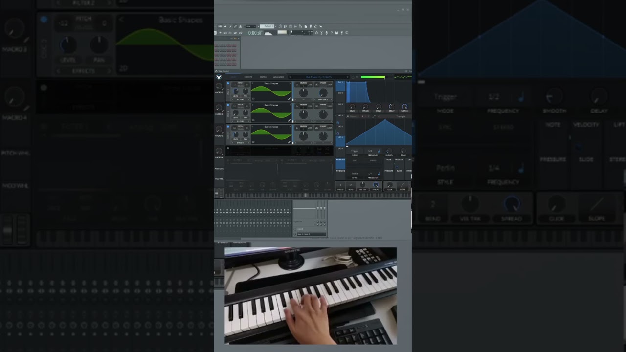626x352 pixels.
Task: Click the speech bubble icon in FL toolbar
Action: 347,33
